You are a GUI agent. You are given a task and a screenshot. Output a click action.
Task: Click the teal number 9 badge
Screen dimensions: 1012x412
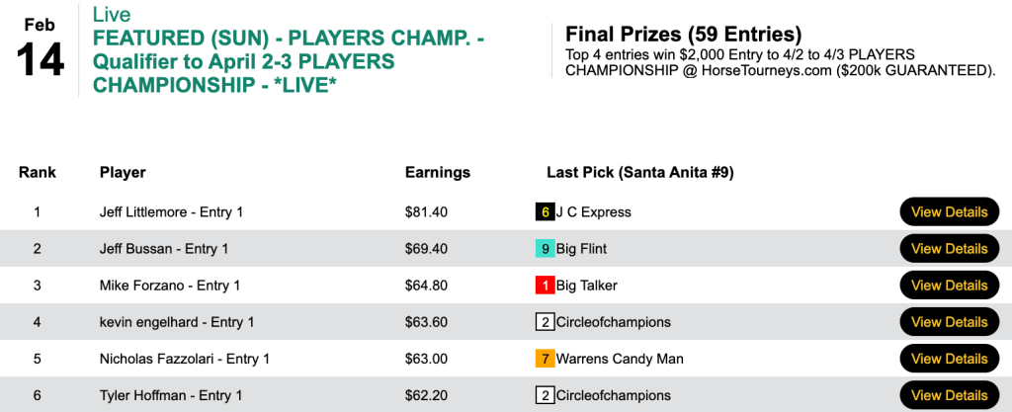[x=545, y=249]
